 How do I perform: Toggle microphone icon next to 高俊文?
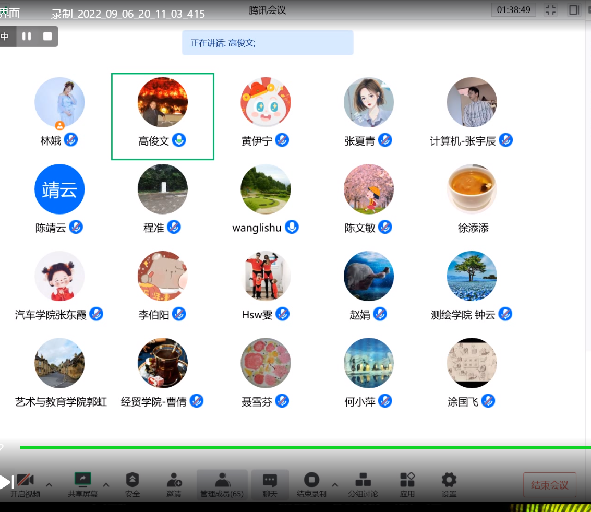coord(179,140)
